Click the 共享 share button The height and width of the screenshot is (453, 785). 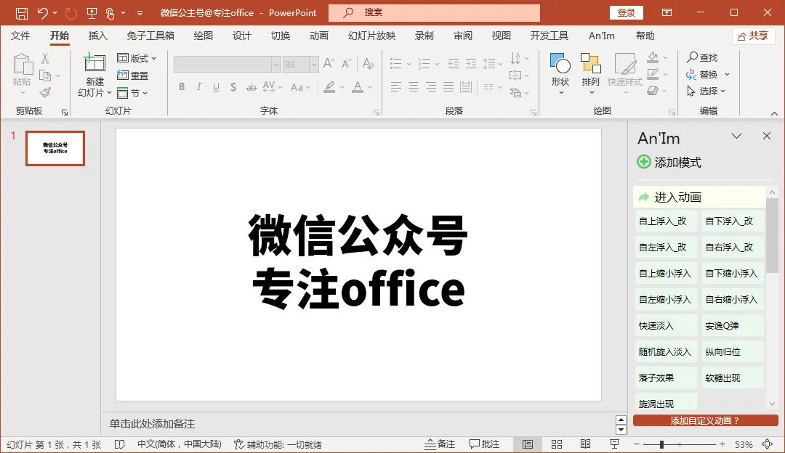(754, 36)
